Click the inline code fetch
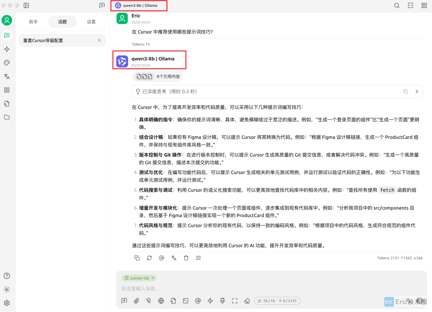Image resolution: width=432 pixels, height=312 pixels. click(x=387, y=190)
